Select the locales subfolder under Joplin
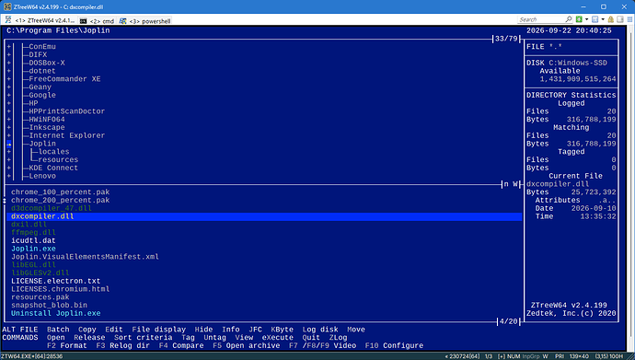This screenshot has width=635, height=360. [x=53, y=151]
